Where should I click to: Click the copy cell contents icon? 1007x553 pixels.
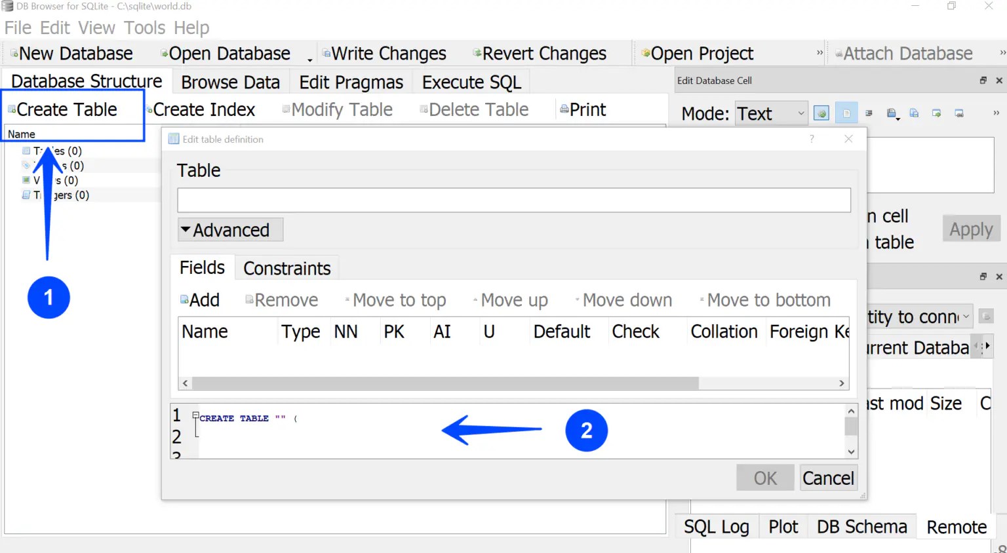coord(936,113)
